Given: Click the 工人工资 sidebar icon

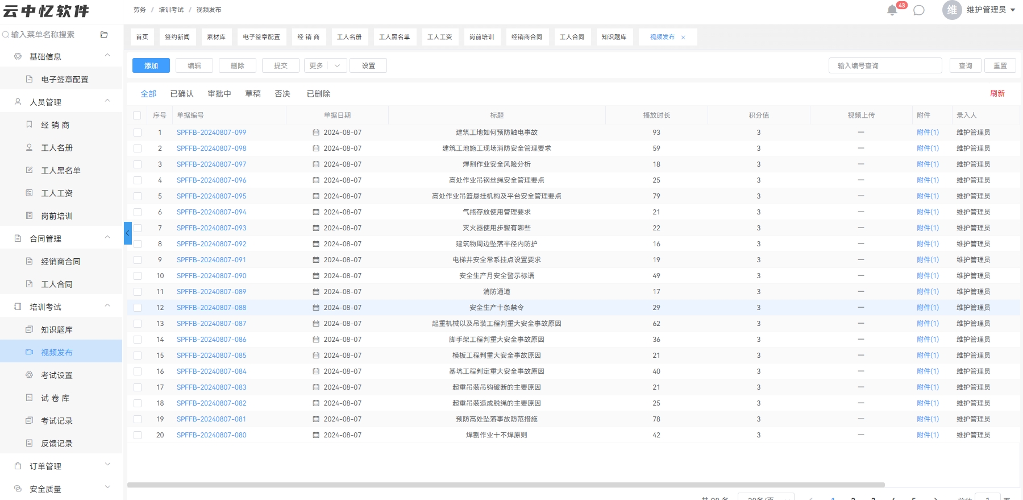Looking at the screenshot, I should [29, 193].
